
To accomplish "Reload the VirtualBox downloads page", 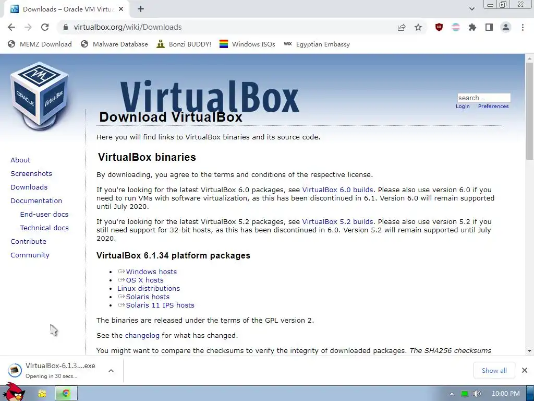I will [45, 27].
